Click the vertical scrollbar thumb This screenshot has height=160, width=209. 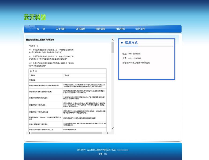[113, 47]
